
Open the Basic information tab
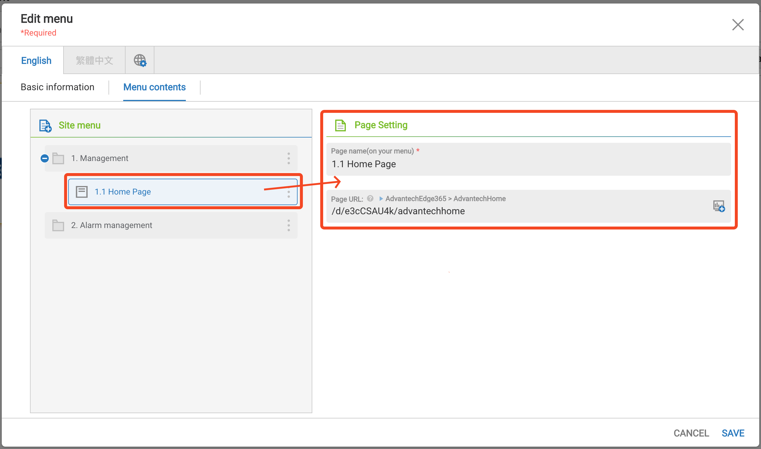point(58,87)
